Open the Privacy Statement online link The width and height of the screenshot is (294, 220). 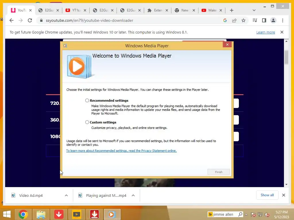point(121,151)
